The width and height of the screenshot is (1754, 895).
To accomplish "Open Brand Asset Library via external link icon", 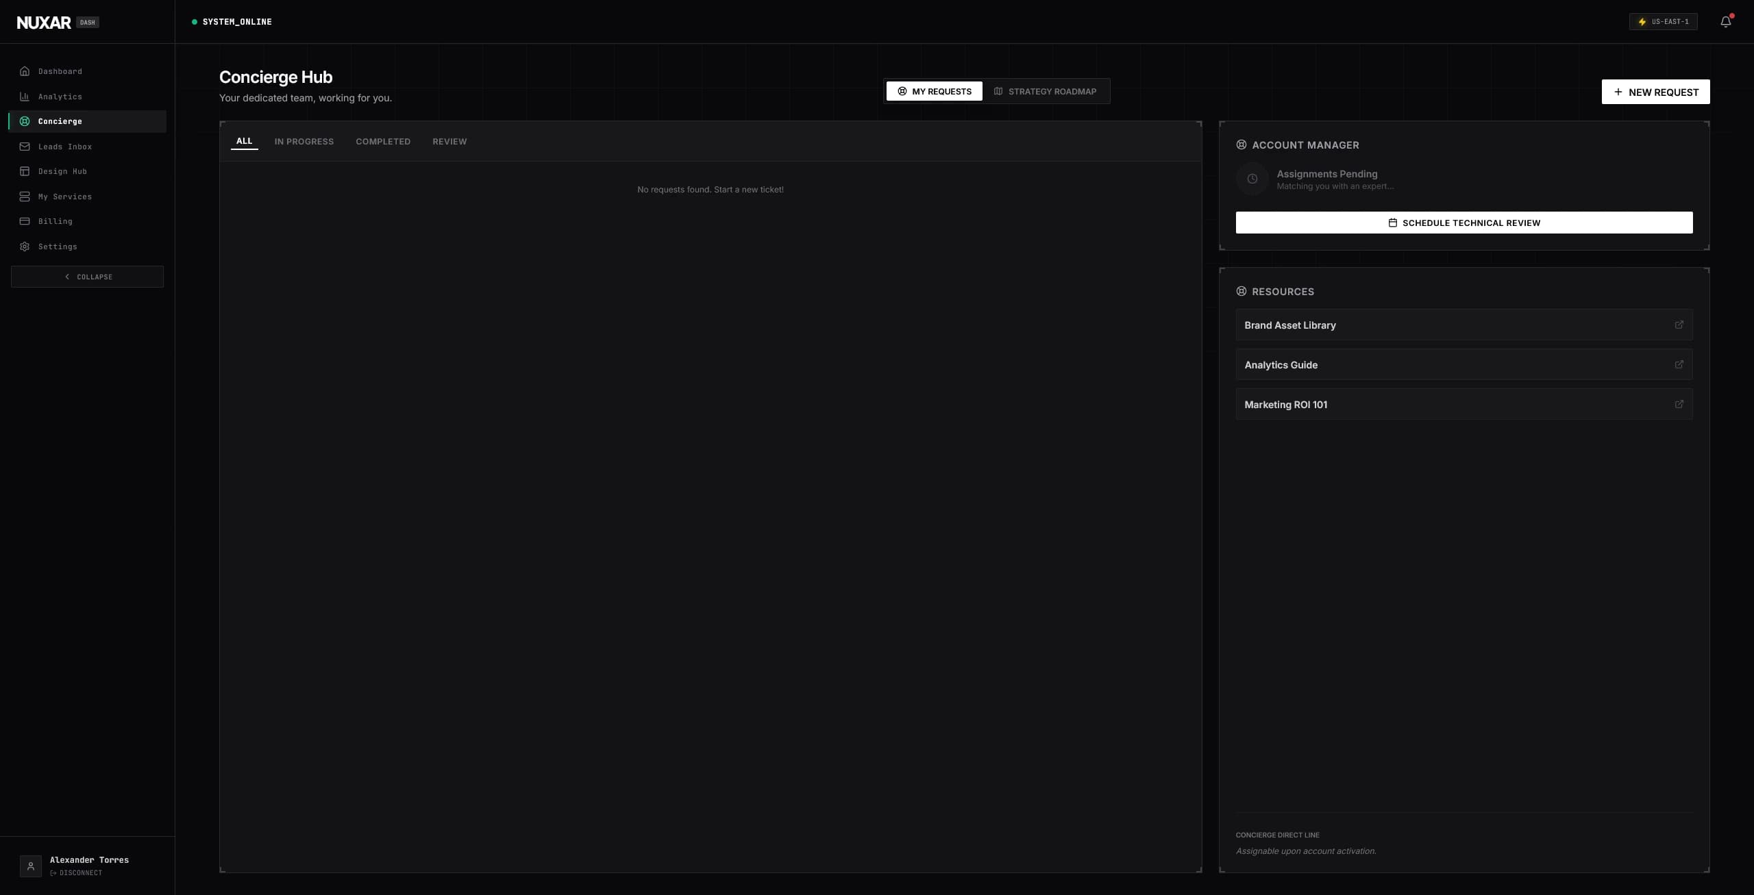I will pos(1679,325).
